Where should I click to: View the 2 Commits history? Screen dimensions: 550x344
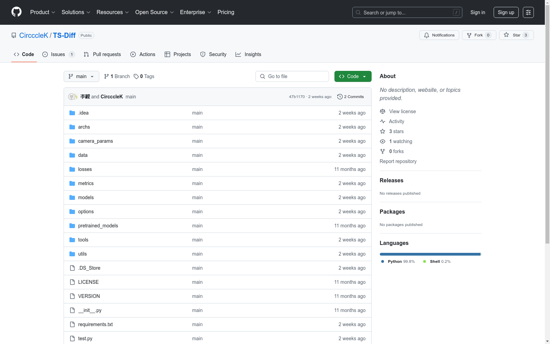[x=351, y=97]
